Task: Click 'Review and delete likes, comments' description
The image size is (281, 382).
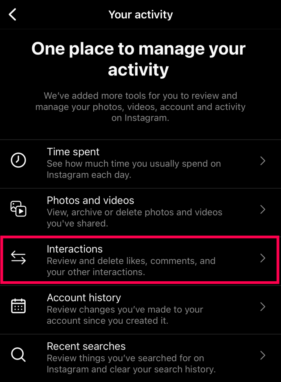Action: [131, 266]
